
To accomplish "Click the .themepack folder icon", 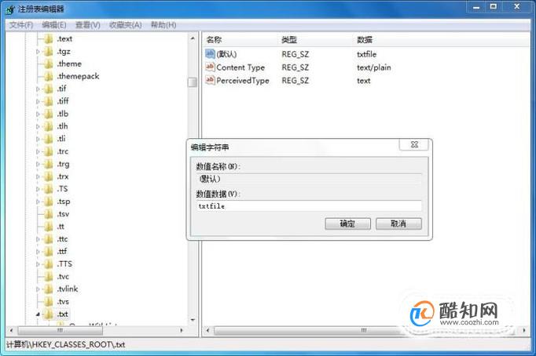I will [49, 76].
